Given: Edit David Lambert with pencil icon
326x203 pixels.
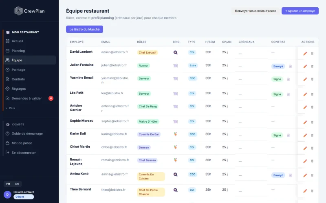Looking at the screenshot, I should point(305,54).
